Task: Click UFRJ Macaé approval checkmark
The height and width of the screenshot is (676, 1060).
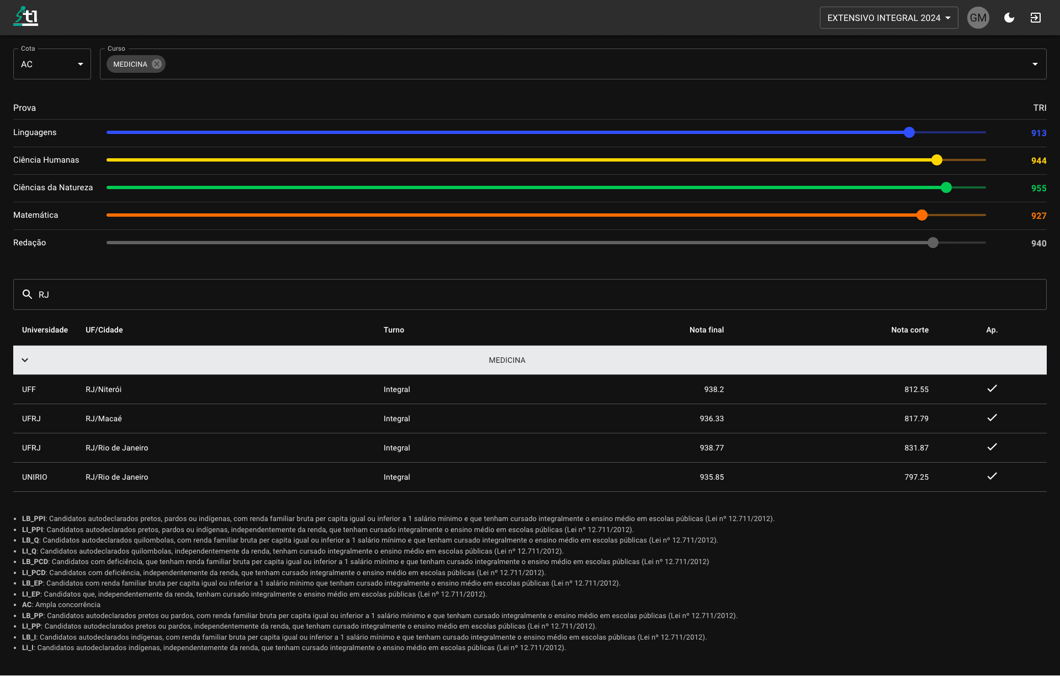Action: coord(992,418)
